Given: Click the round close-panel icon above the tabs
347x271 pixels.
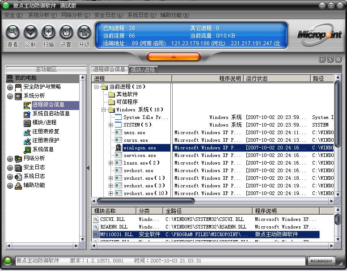Looking at the screenshot, I should (339, 59).
